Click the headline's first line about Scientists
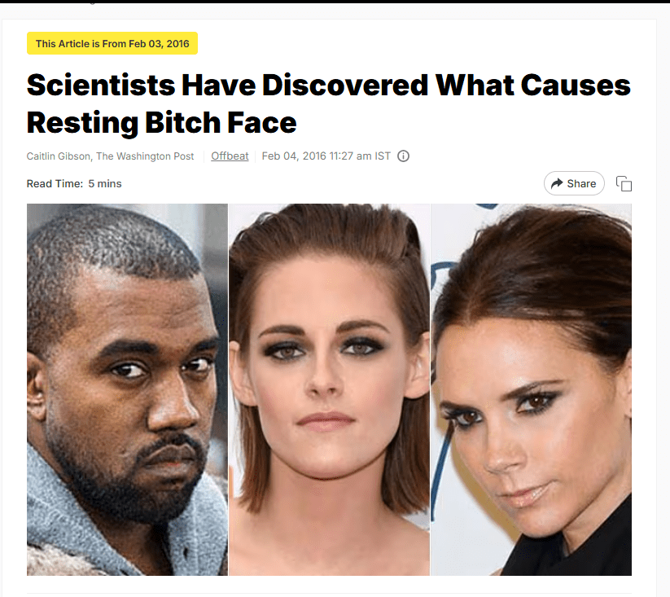 (x=329, y=85)
